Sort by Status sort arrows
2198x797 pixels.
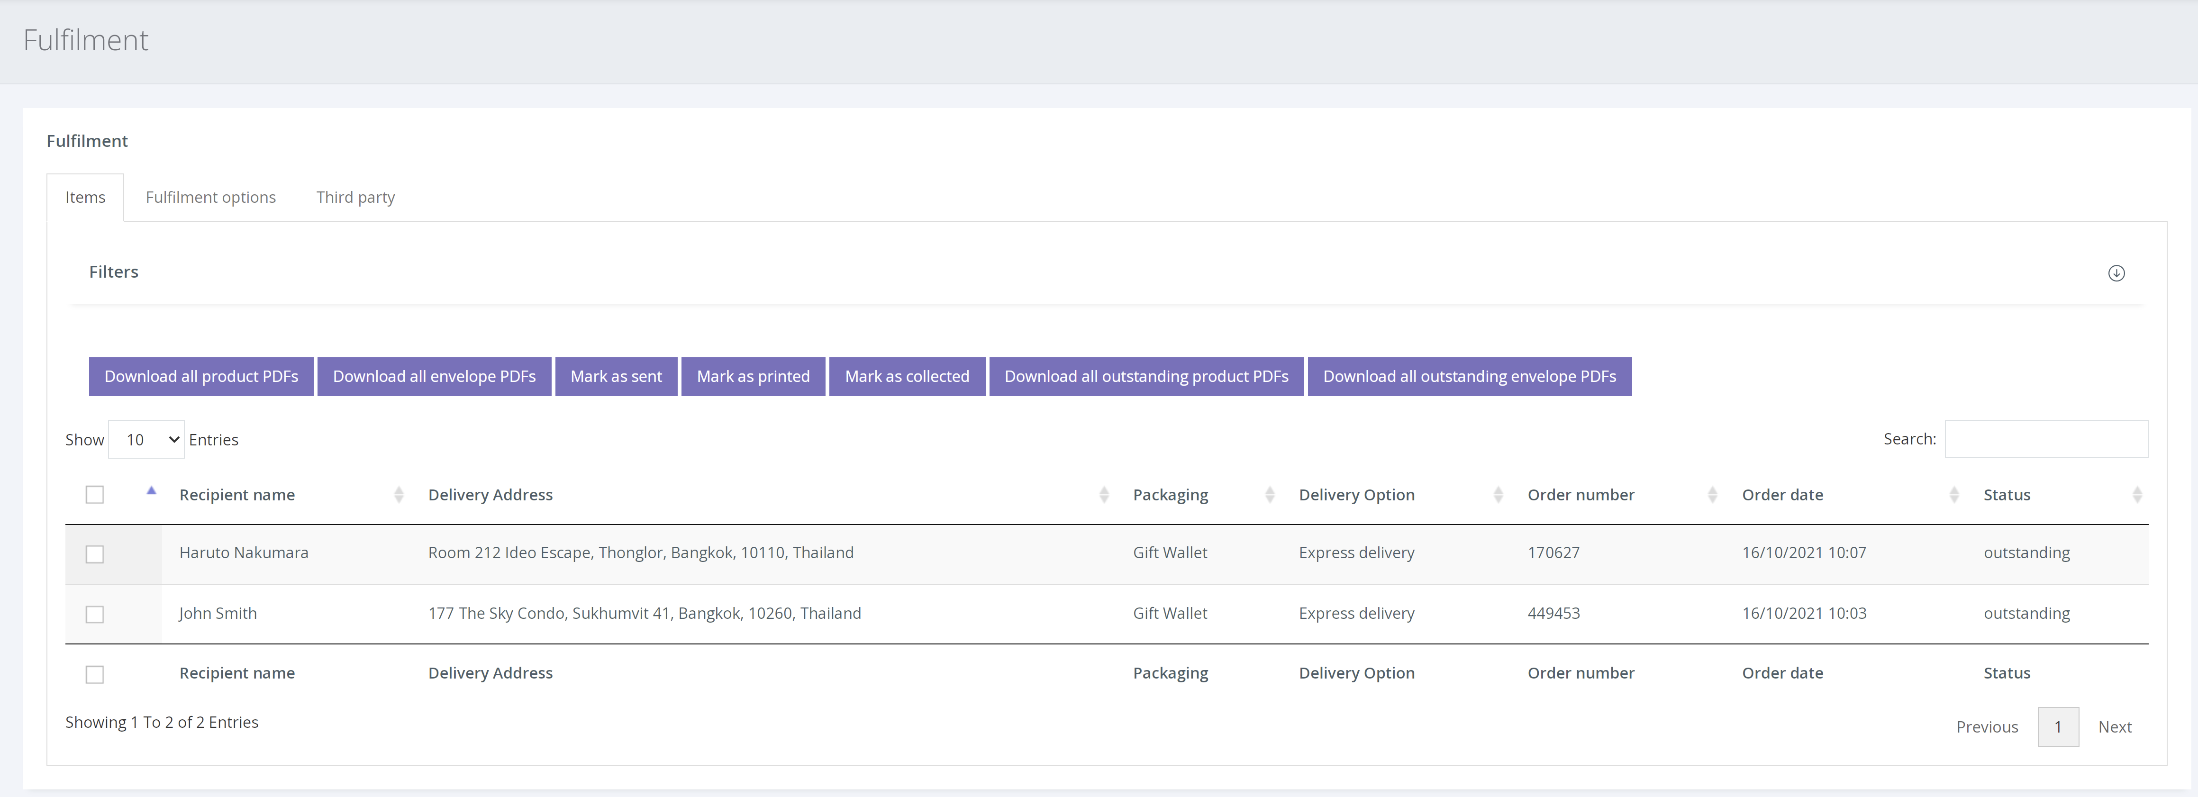[x=2137, y=495]
